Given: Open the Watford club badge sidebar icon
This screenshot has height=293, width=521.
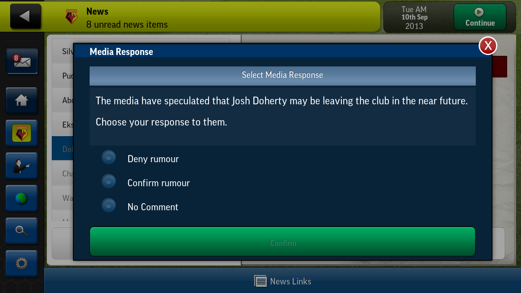Looking at the screenshot, I should click(x=22, y=133).
